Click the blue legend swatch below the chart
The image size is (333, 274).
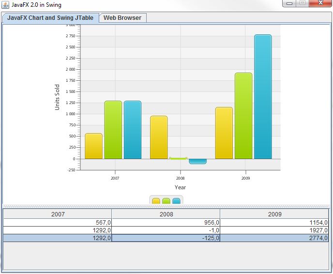pyautogui.click(x=176, y=201)
